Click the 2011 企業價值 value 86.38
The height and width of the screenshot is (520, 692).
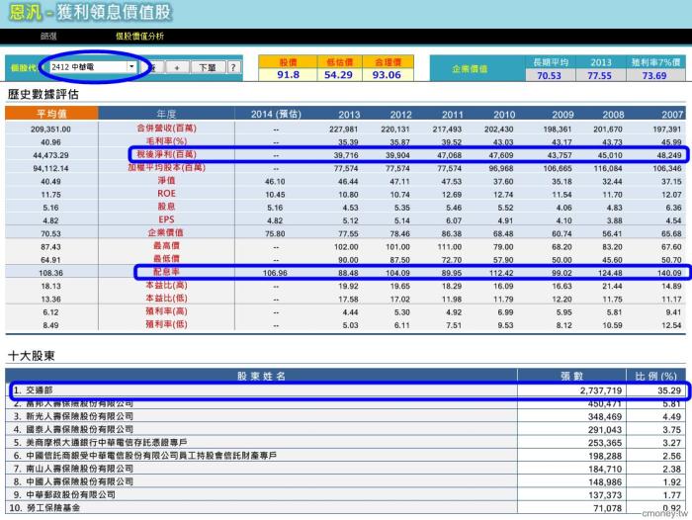pos(452,233)
